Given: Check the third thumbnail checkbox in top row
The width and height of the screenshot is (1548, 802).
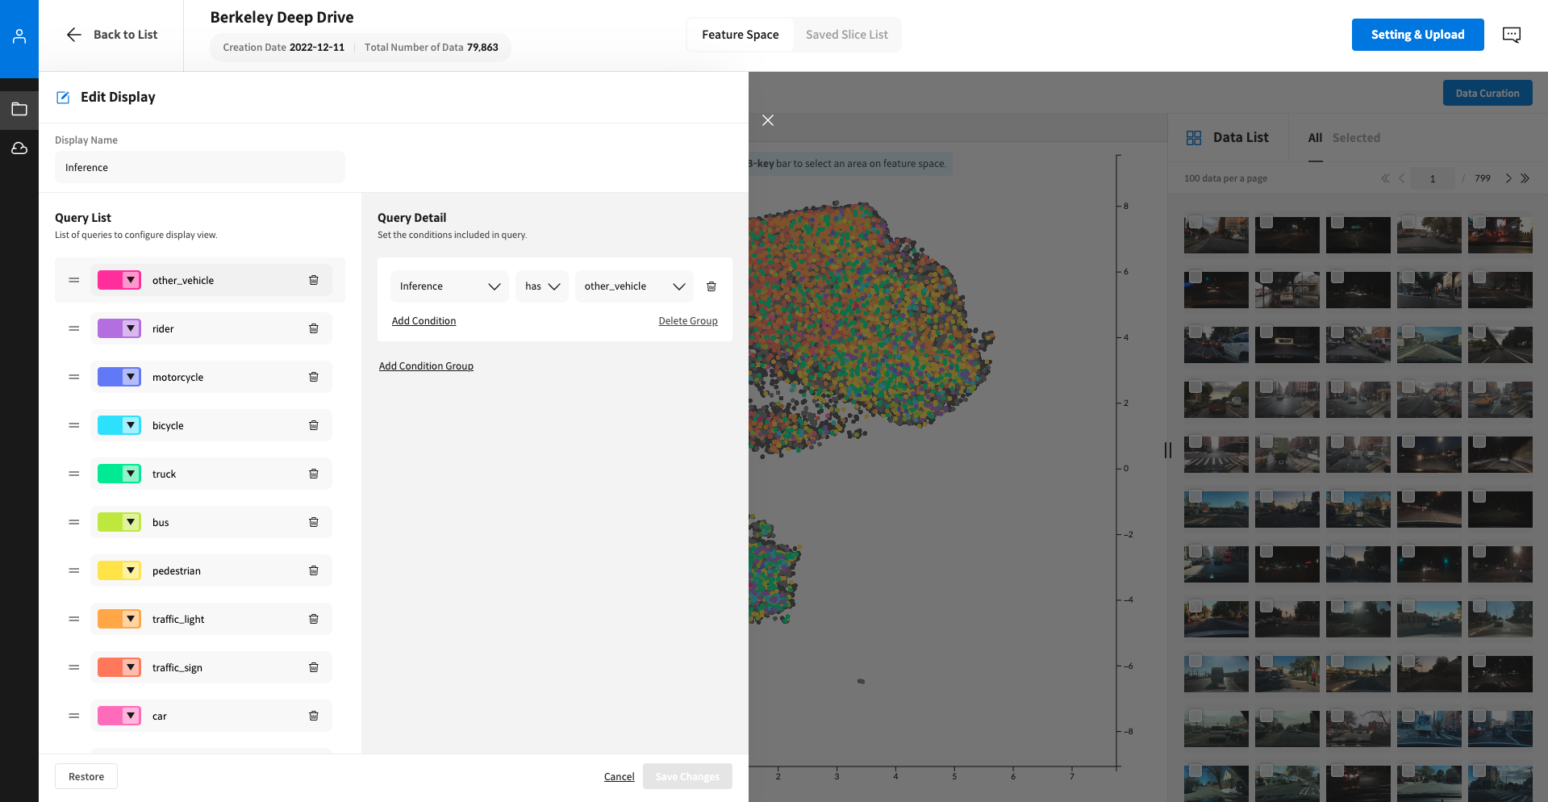Looking at the screenshot, I should click(x=1337, y=222).
